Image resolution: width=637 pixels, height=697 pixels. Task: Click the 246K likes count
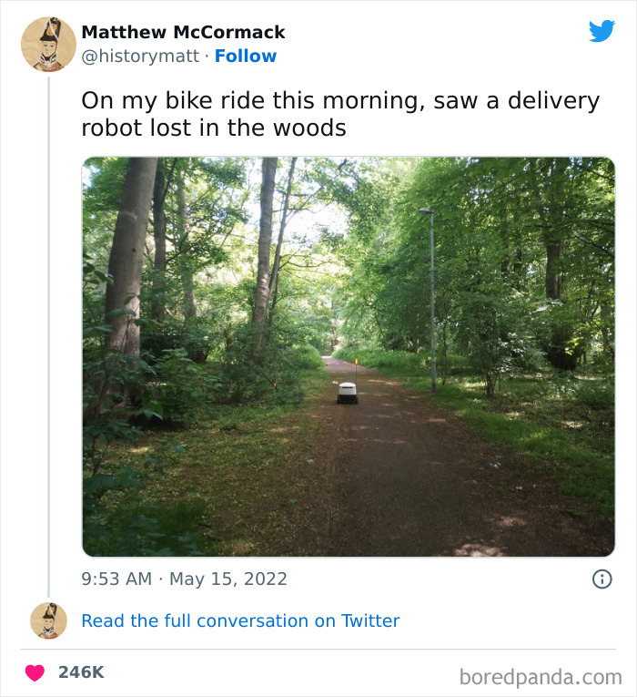pyautogui.click(x=81, y=672)
